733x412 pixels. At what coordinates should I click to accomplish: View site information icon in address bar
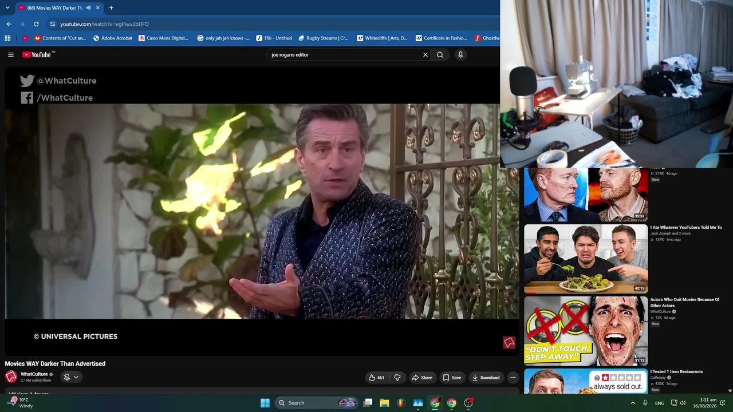[x=53, y=24]
